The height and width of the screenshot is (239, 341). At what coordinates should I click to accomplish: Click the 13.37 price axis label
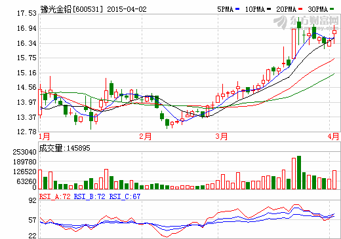(x=27, y=117)
